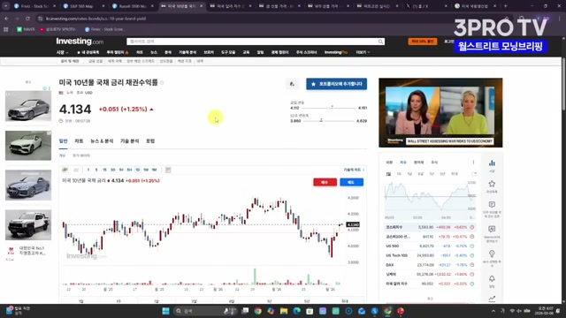
Task: Open the market bar-chart sidebar icon
Action: click(x=492, y=163)
